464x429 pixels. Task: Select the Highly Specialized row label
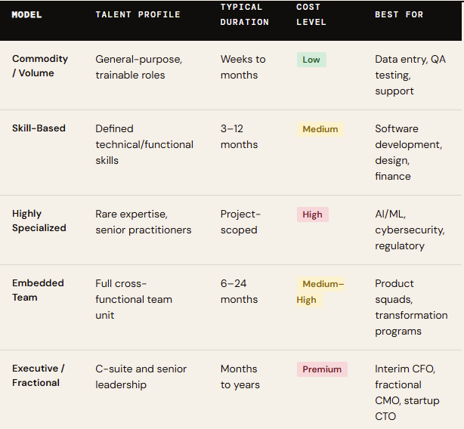39,221
